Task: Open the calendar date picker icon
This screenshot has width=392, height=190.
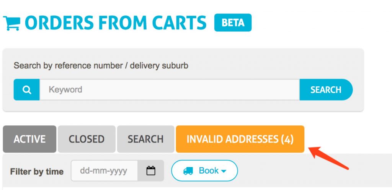Action: click(x=151, y=171)
